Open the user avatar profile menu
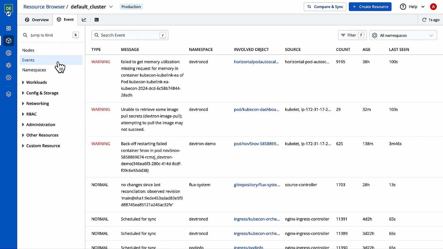Viewport: 443px width, 249px height. click(x=433, y=7)
